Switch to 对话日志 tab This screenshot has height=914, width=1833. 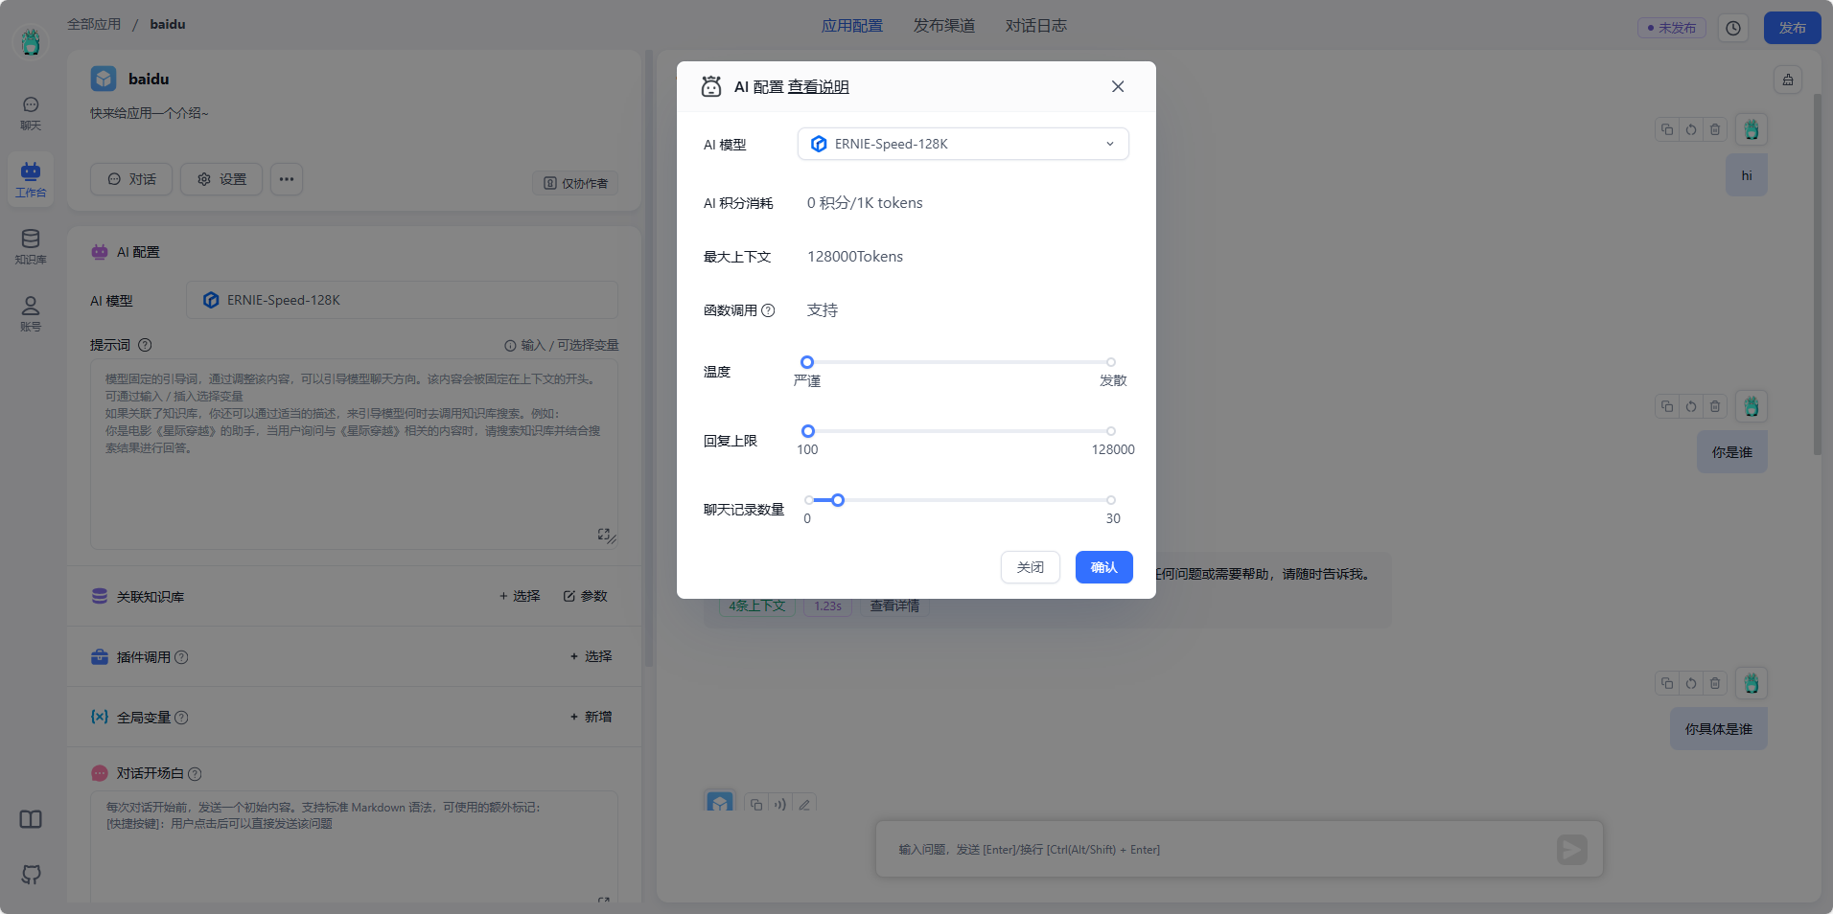(1036, 26)
